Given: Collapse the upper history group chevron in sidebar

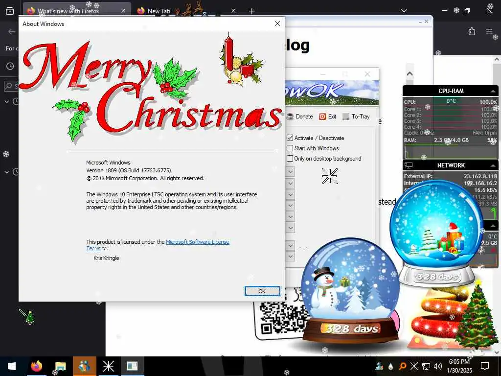Looking at the screenshot, I should coord(7,101).
